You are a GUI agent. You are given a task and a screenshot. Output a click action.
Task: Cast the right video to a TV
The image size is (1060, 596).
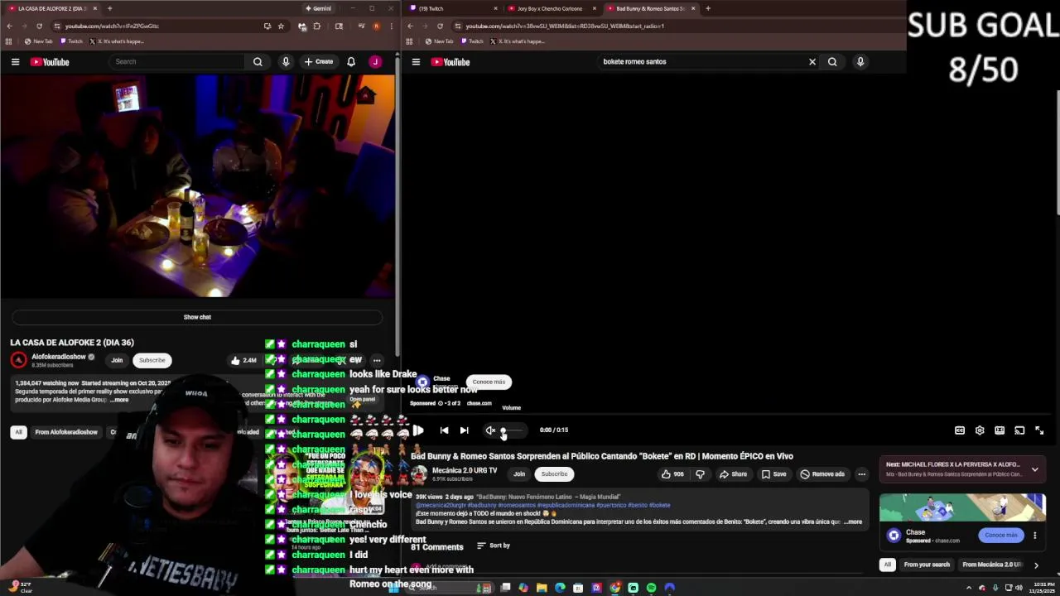(1019, 430)
